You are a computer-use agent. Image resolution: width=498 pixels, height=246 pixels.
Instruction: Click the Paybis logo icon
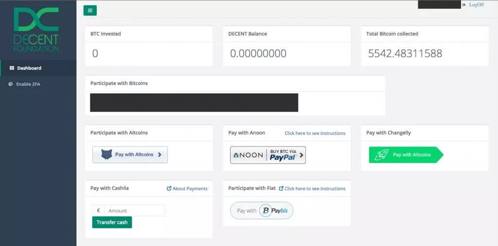265,211
